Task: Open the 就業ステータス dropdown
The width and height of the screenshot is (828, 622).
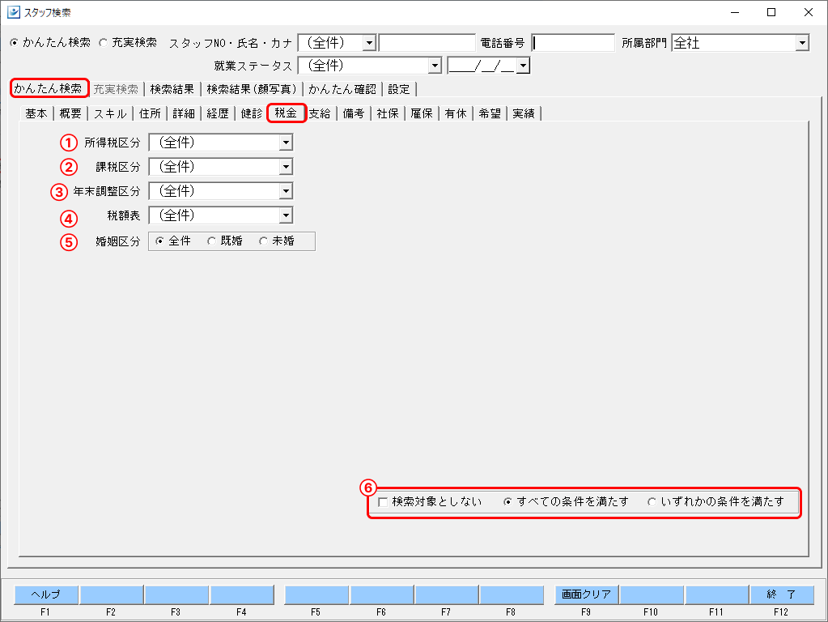Action: 435,66
